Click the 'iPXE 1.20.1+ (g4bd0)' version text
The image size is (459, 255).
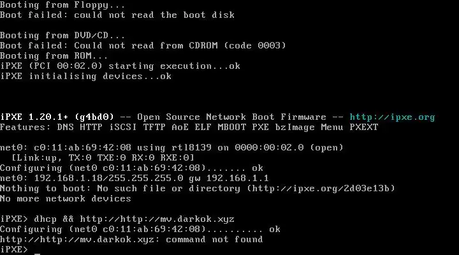[x=57, y=117]
